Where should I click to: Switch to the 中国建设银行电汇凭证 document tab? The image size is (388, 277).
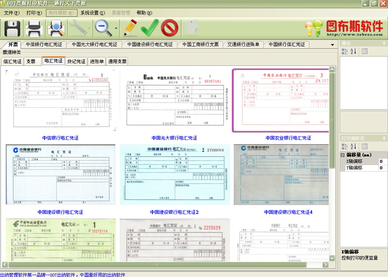pos(150,45)
